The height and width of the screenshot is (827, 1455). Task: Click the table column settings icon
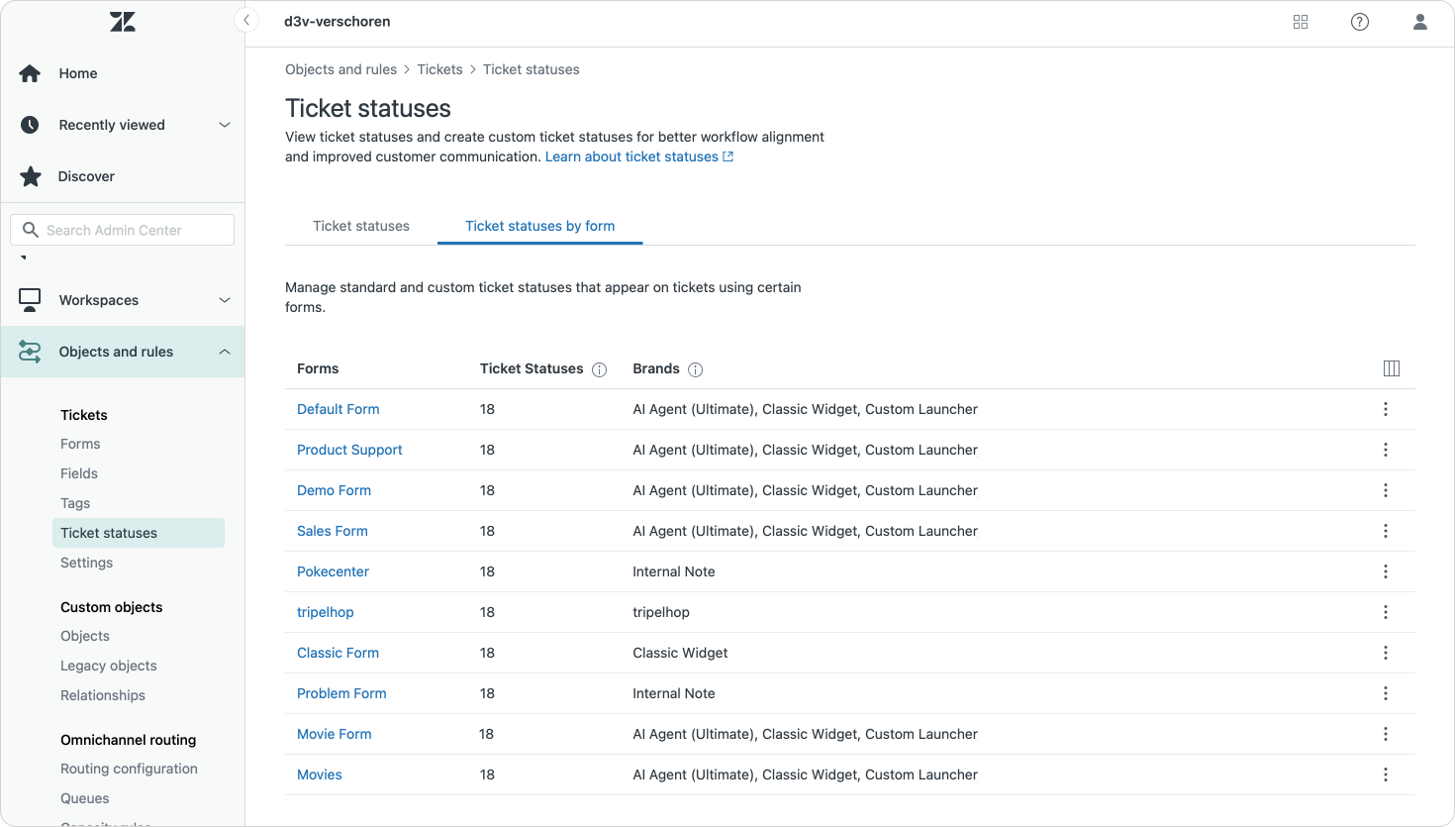point(1391,368)
